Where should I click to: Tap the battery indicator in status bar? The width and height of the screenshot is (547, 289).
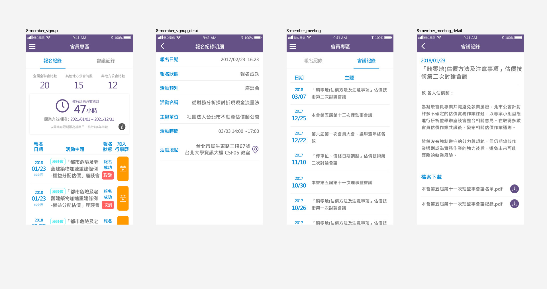pos(127,37)
